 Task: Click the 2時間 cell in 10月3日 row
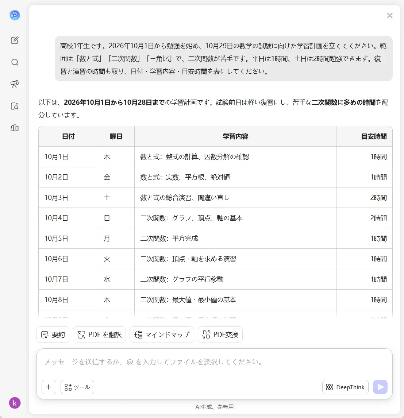coord(364,198)
